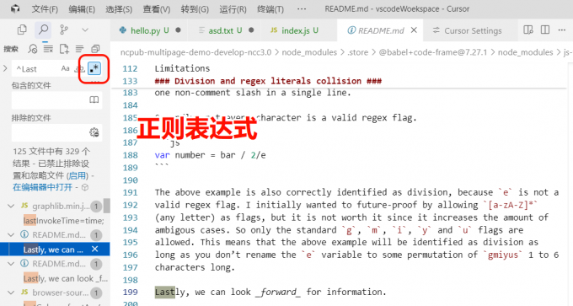Image resolution: width=573 pixels, height=306 pixels.
Task: Collapse all search results
Action: click(95, 49)
